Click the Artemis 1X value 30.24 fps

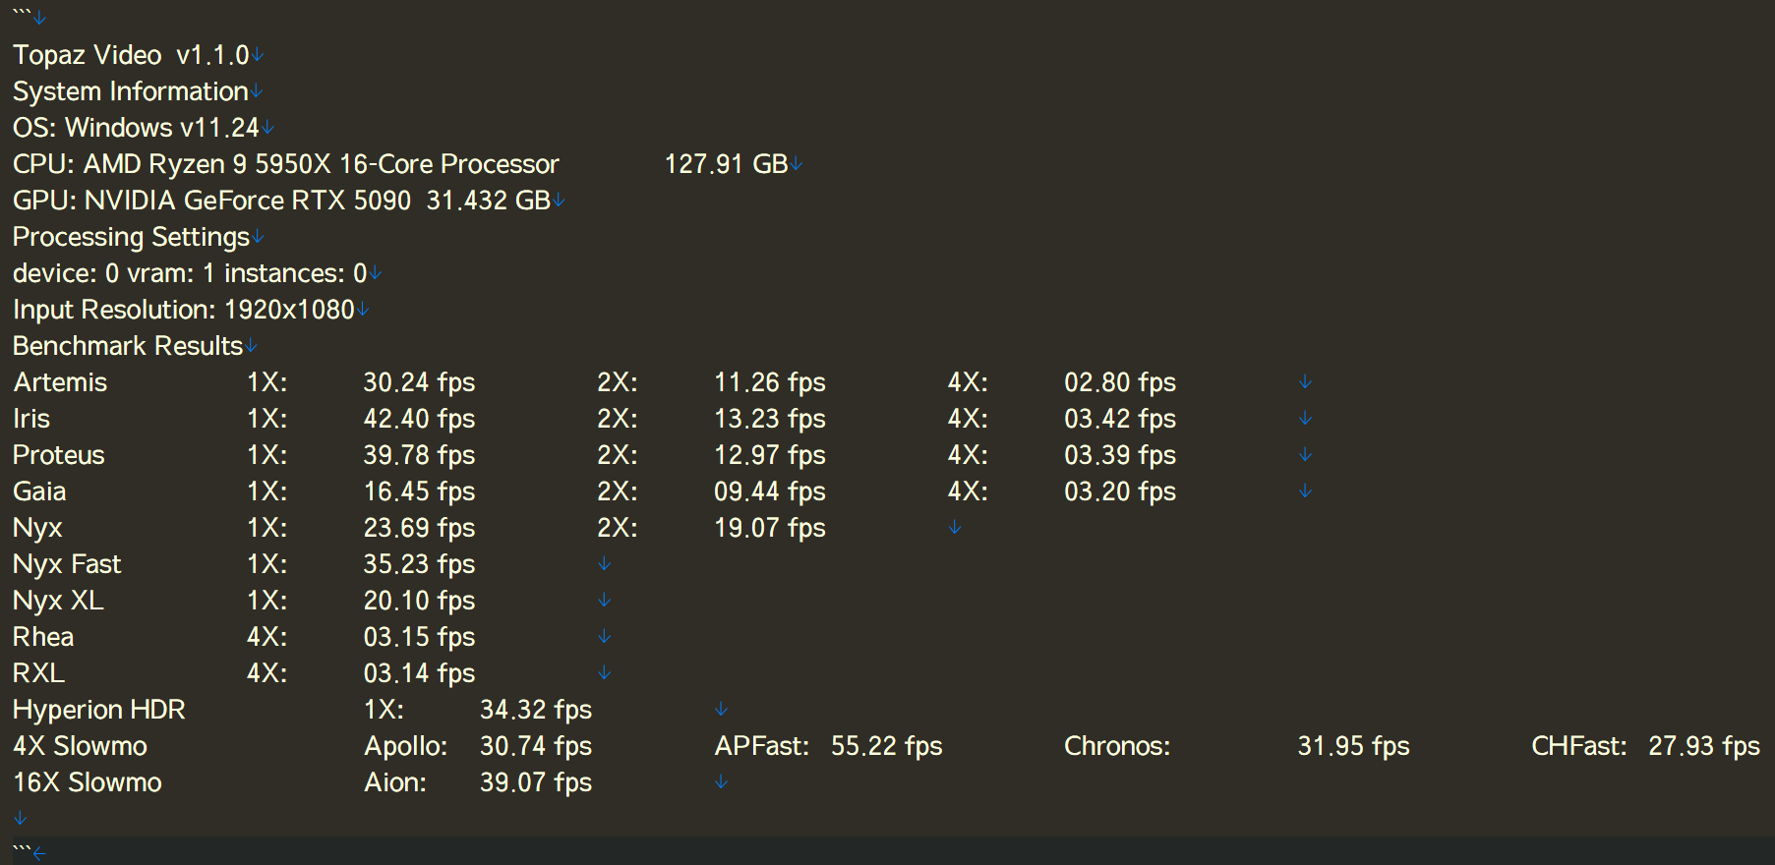[419, 382]
